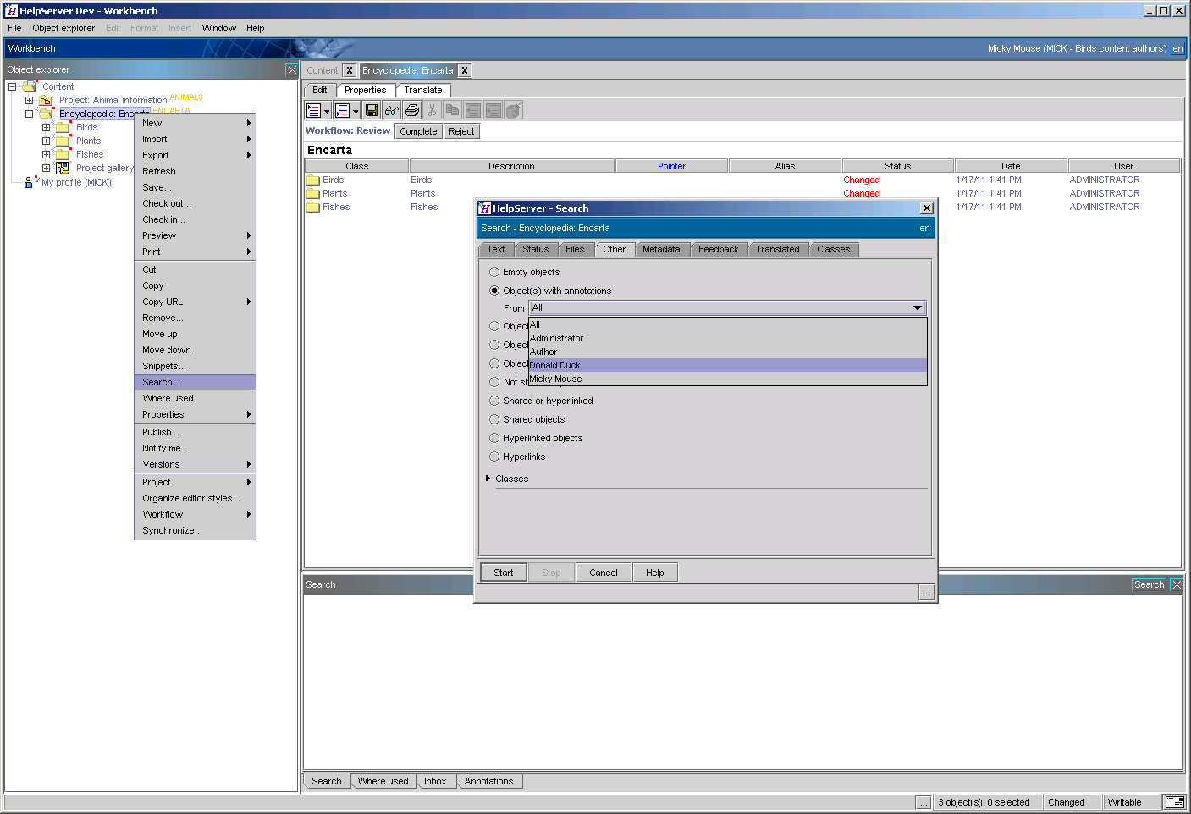The width and height of the screenshot is (1191, 814).
Task: Click the copy pages toolbar icon
Action: (x=452, y=110)
